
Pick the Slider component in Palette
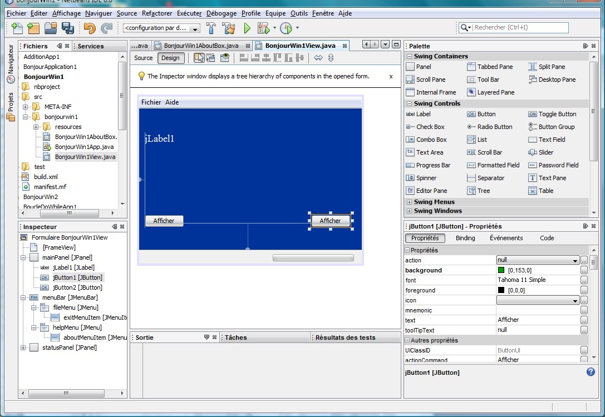click(x=540, y=152)
